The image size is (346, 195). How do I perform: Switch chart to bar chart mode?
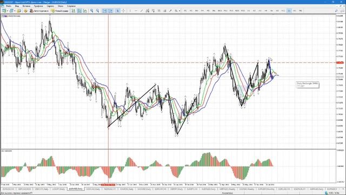[74, 11]
